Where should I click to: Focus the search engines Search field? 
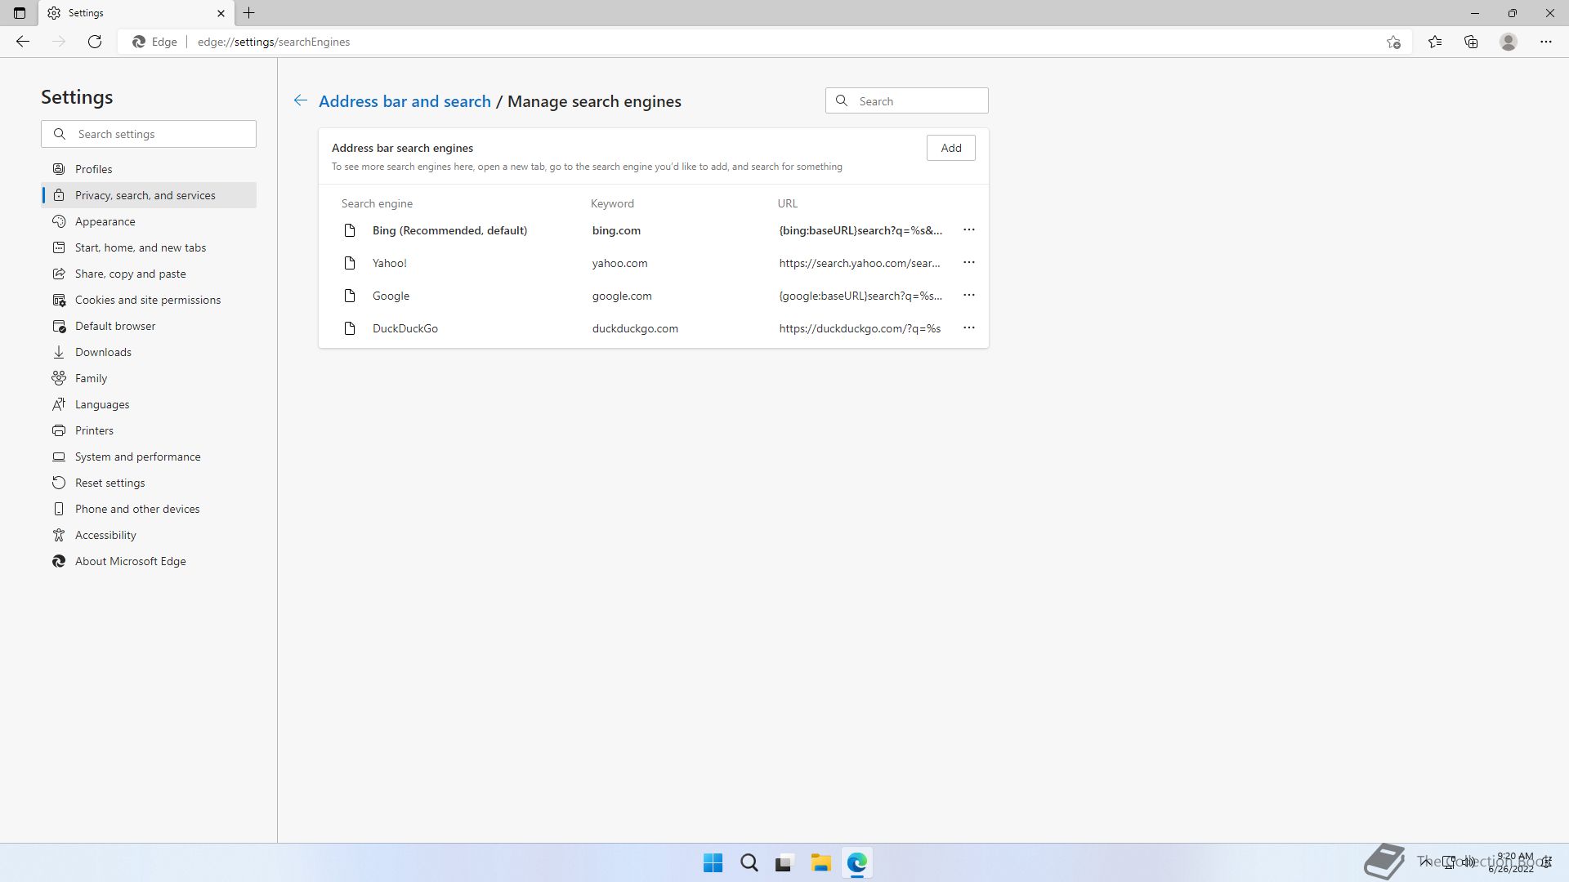coord(907,101)
